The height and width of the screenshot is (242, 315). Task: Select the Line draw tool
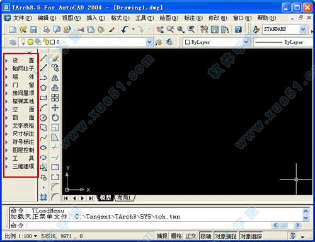(43, 58)
